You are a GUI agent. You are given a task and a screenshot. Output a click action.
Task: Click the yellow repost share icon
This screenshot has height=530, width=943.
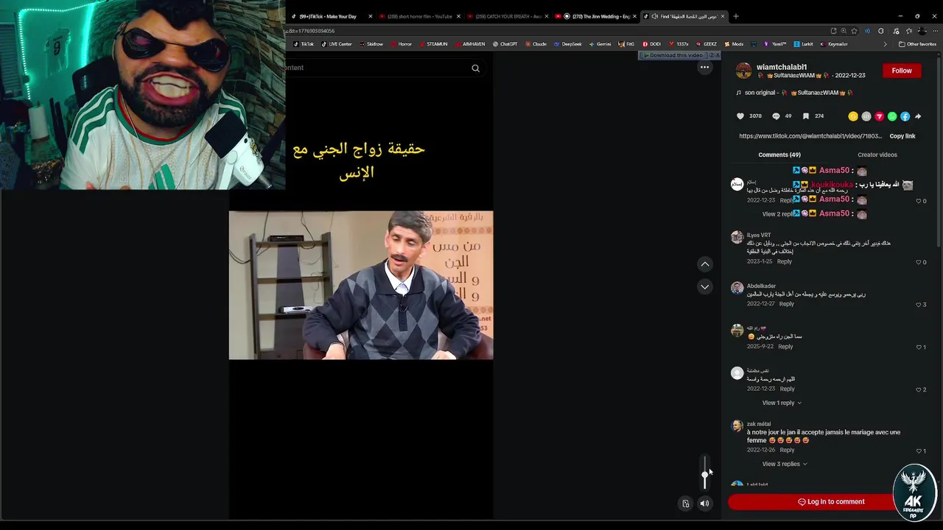click(853, 116)
